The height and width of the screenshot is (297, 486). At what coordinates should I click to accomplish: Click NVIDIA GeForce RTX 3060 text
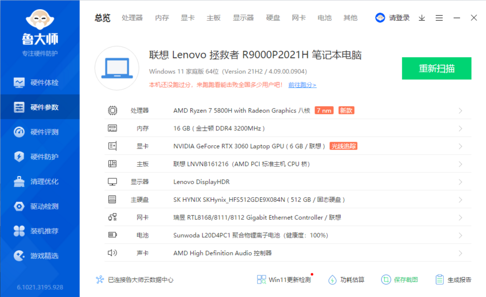pyautogui.click(x=249, y=146)
